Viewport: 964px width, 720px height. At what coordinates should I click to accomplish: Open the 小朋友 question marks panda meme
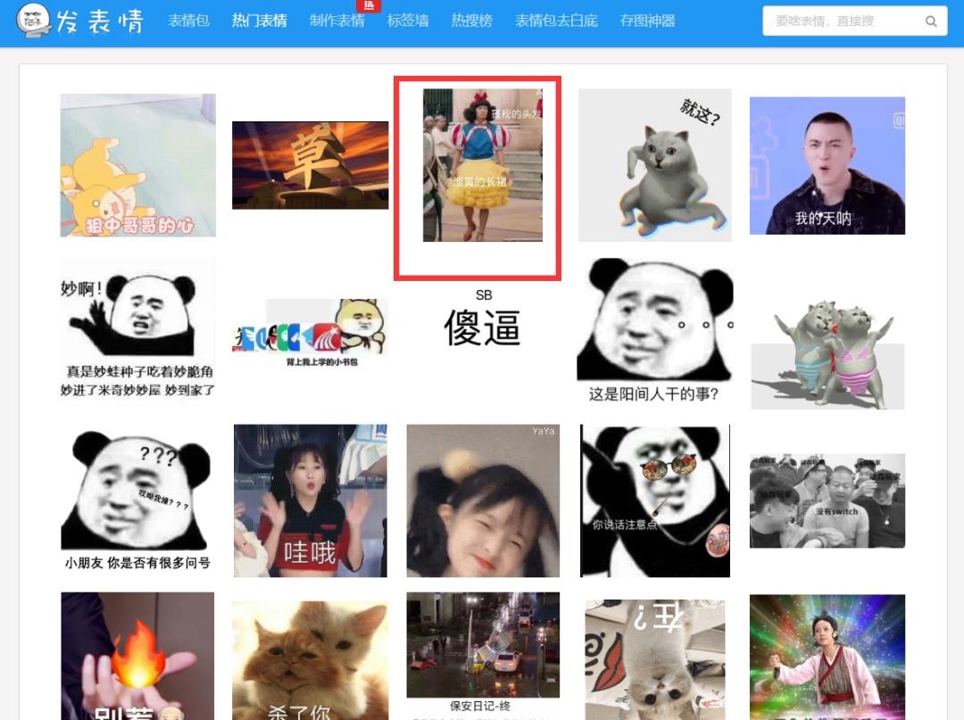point(137,498)
